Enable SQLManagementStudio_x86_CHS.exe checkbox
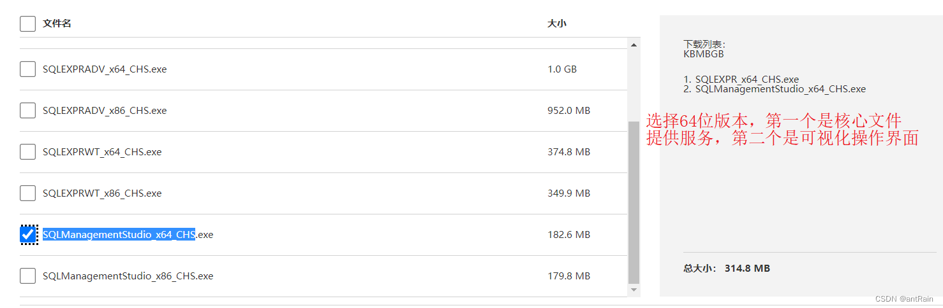This screenshot has height=308, width=943. click(27, 276)
